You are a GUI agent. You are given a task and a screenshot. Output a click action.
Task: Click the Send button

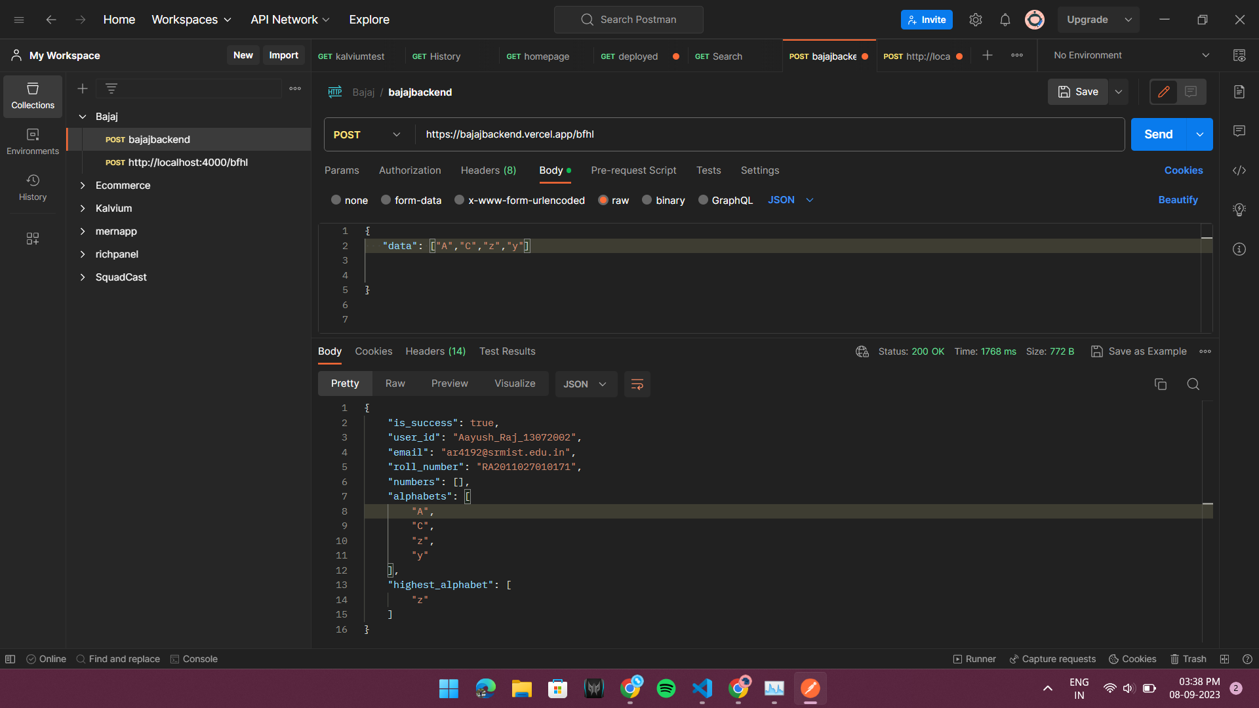click(x=1158, y=134)
